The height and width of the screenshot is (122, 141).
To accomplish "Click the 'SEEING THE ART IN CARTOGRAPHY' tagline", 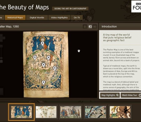I will click(x=70, y=9).
